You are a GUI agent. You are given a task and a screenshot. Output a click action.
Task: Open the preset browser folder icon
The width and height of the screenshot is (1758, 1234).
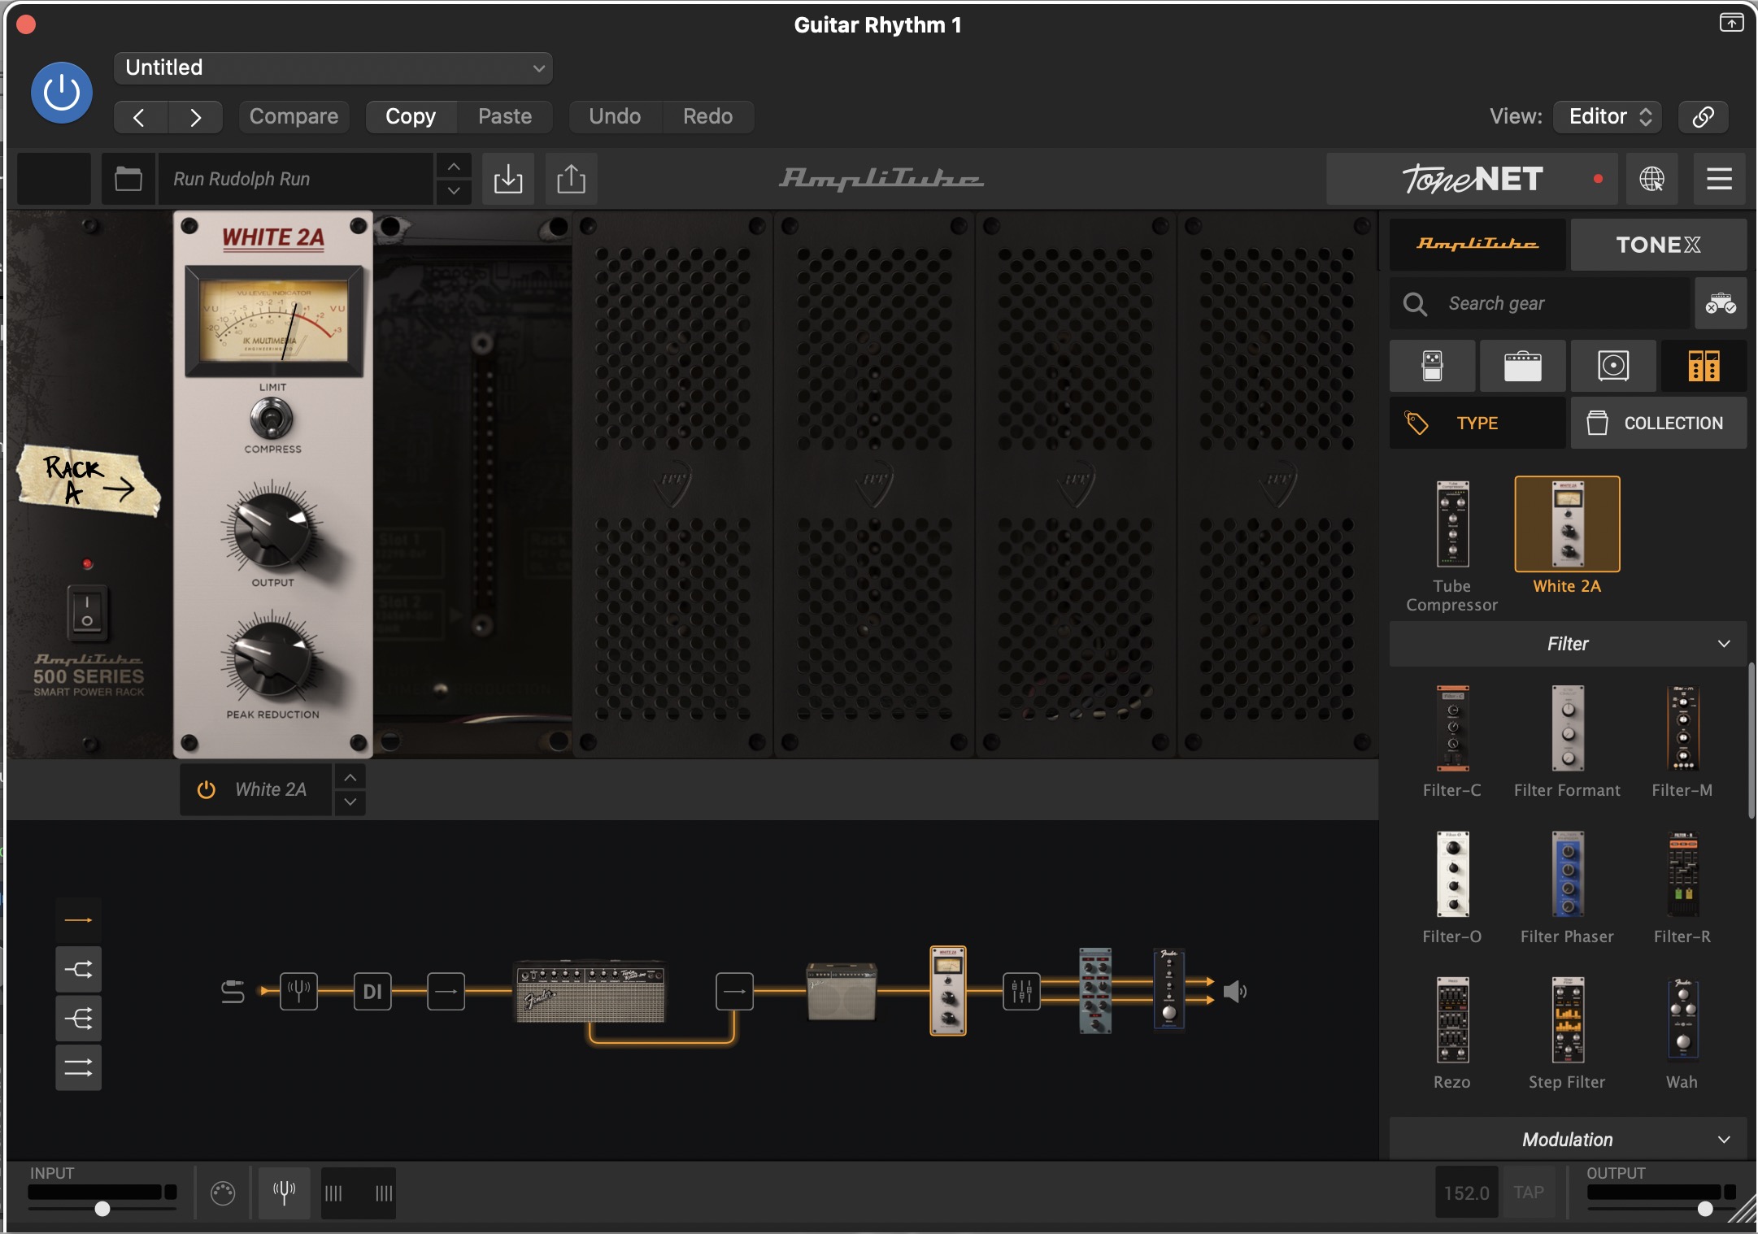point(128,179)
